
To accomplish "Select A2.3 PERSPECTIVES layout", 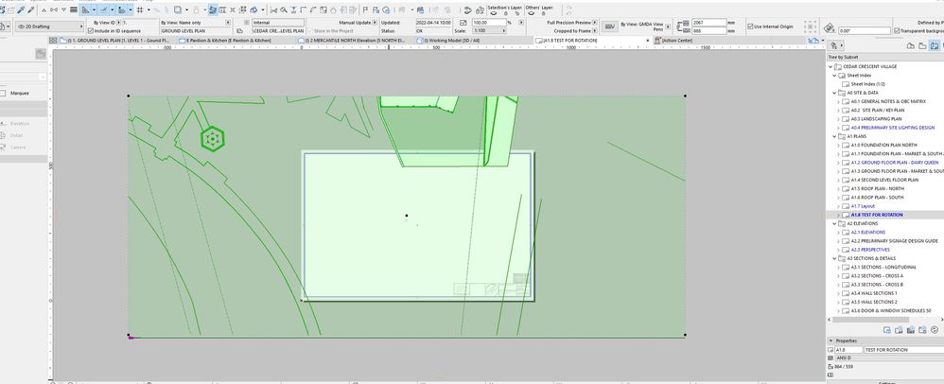I will point(870,250).
